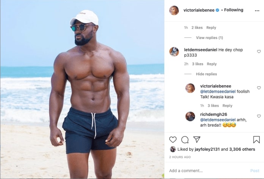264x179 pixels.
Task: Like the post with the heart icon
Action: 173,140
